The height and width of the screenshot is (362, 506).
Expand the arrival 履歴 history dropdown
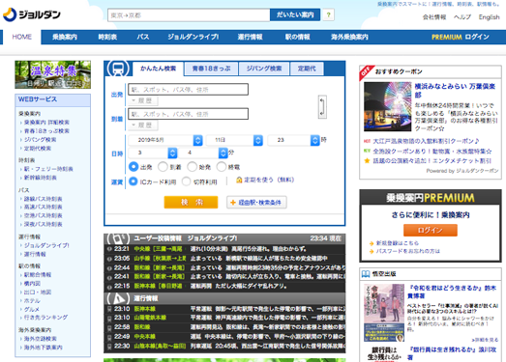[x=143, y=125]
